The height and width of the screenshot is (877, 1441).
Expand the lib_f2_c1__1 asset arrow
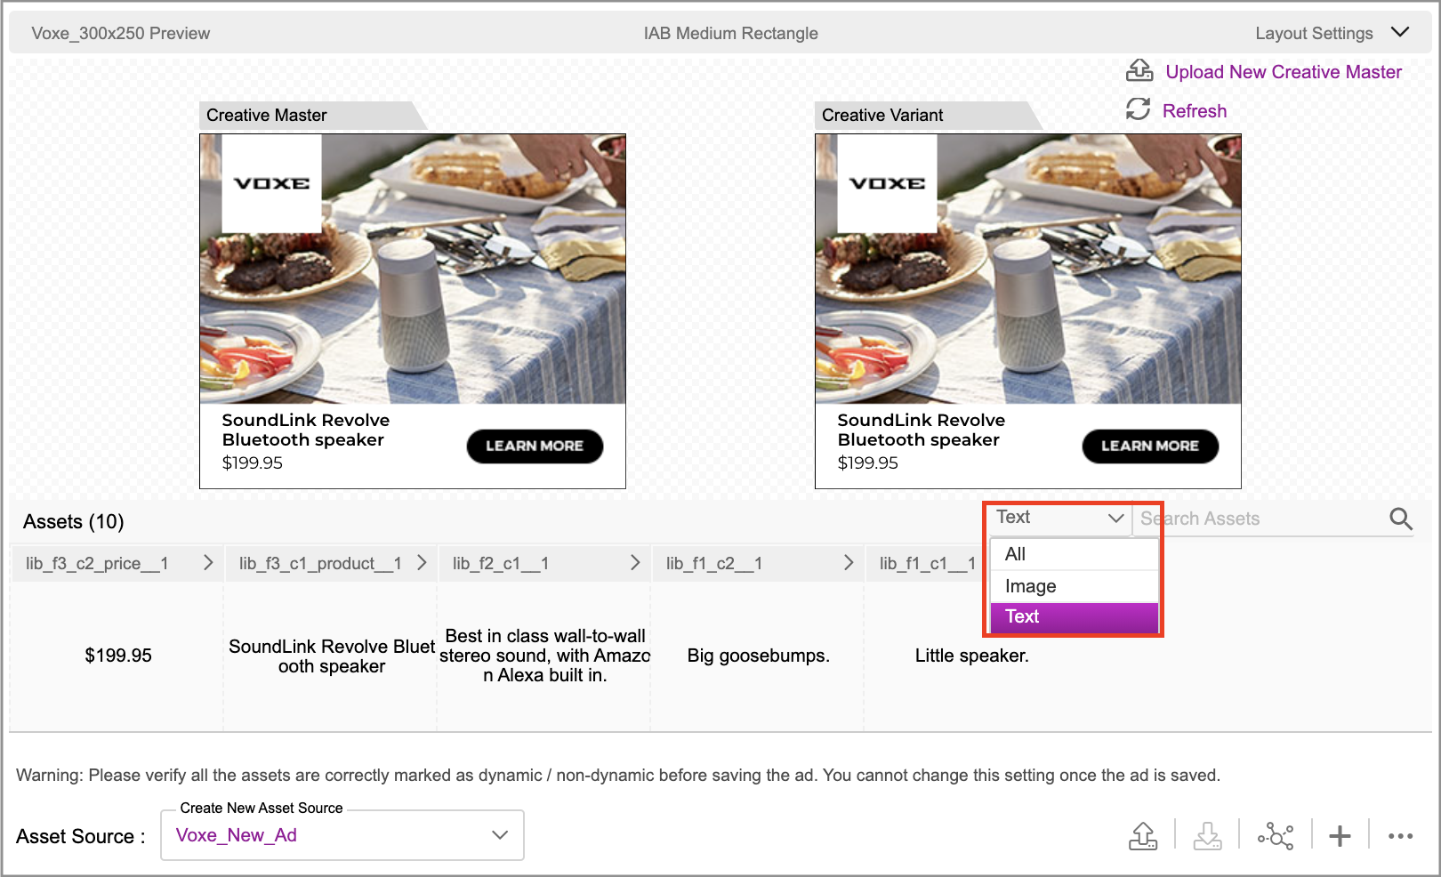coord(635,562)
